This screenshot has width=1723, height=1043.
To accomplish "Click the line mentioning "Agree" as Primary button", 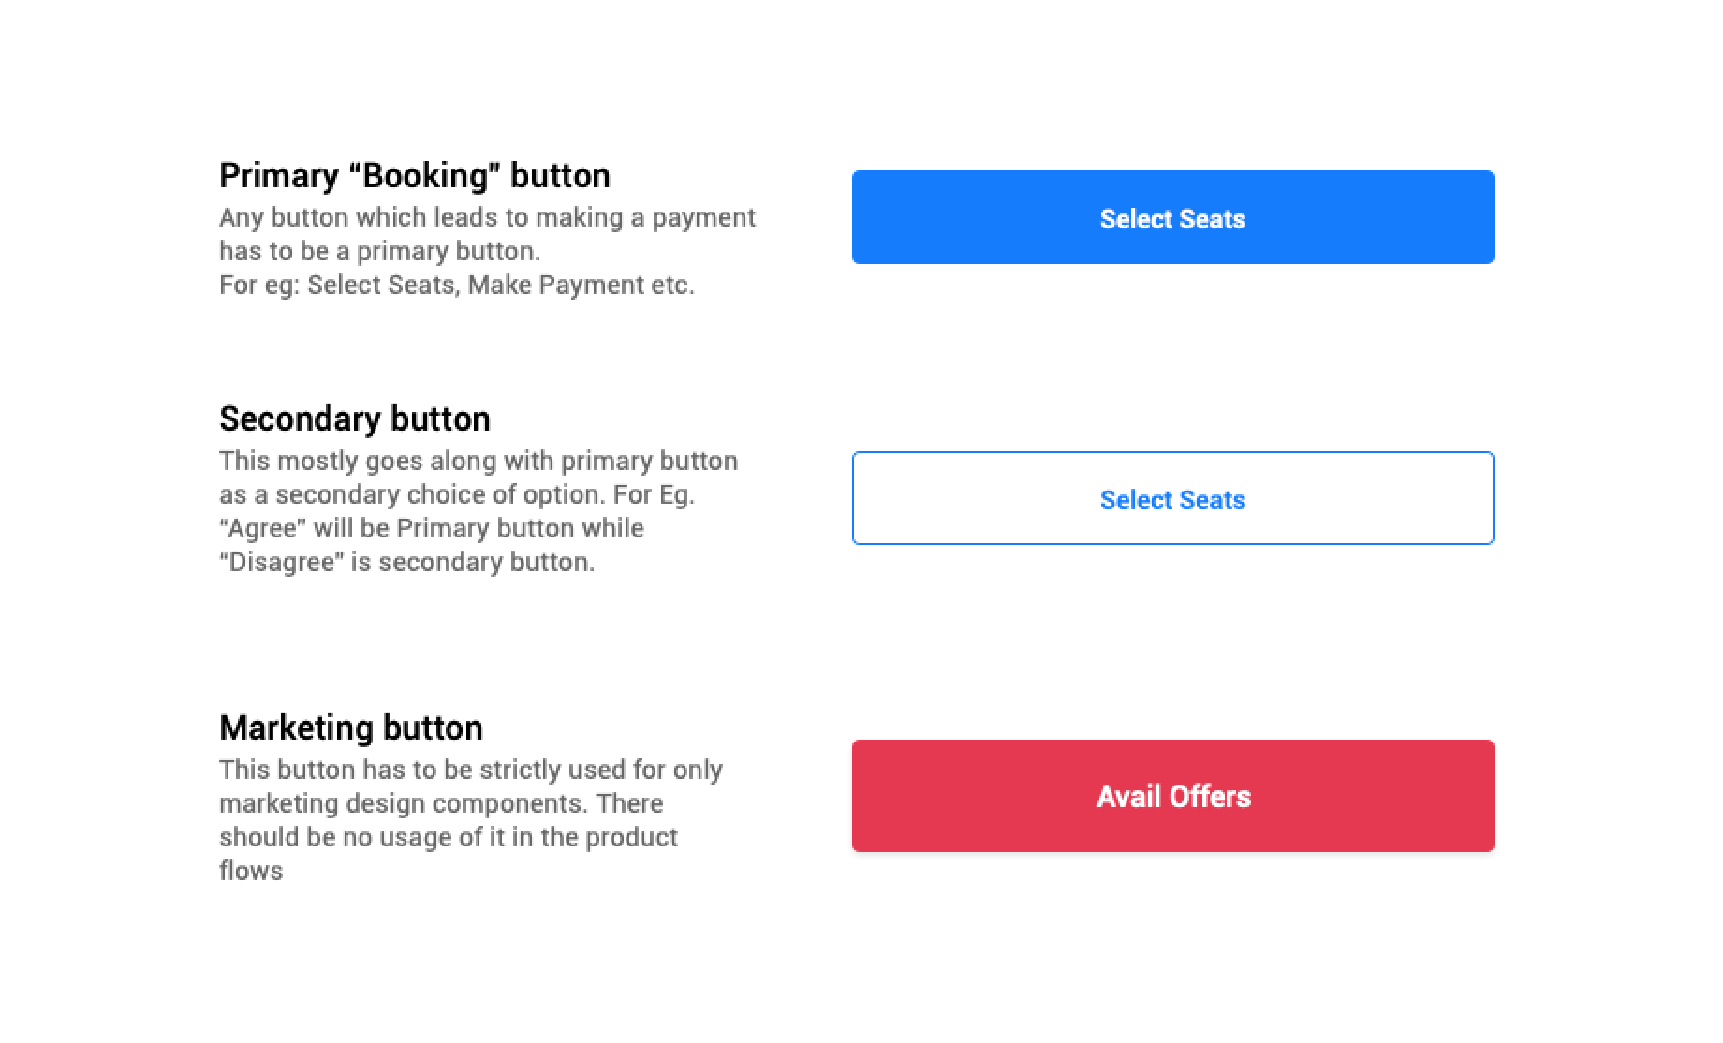I will (432, 529).
